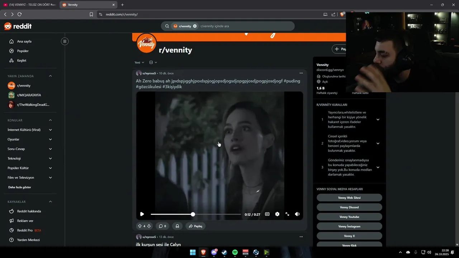Open post ilk kurşun sesi ile Calyn
459x258 pixels.
(158, 244)
